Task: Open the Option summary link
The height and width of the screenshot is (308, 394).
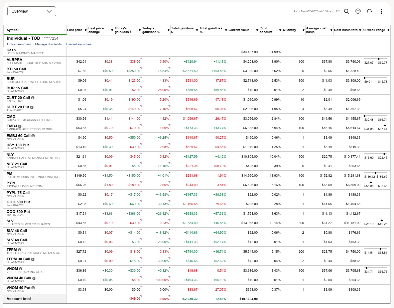Action: tap(19, 44)
